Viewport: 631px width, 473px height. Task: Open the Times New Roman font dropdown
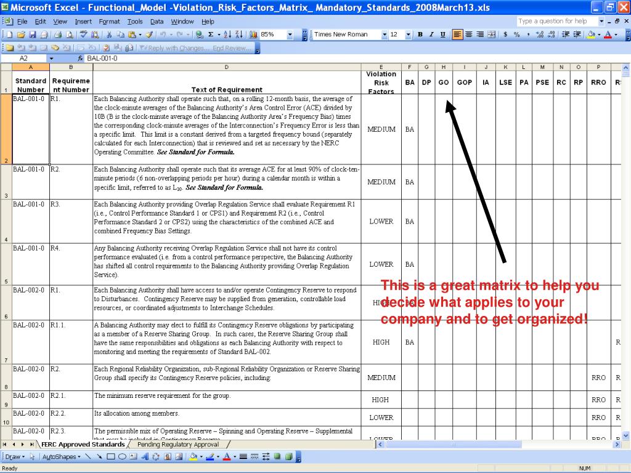click(x=385, y=35)
